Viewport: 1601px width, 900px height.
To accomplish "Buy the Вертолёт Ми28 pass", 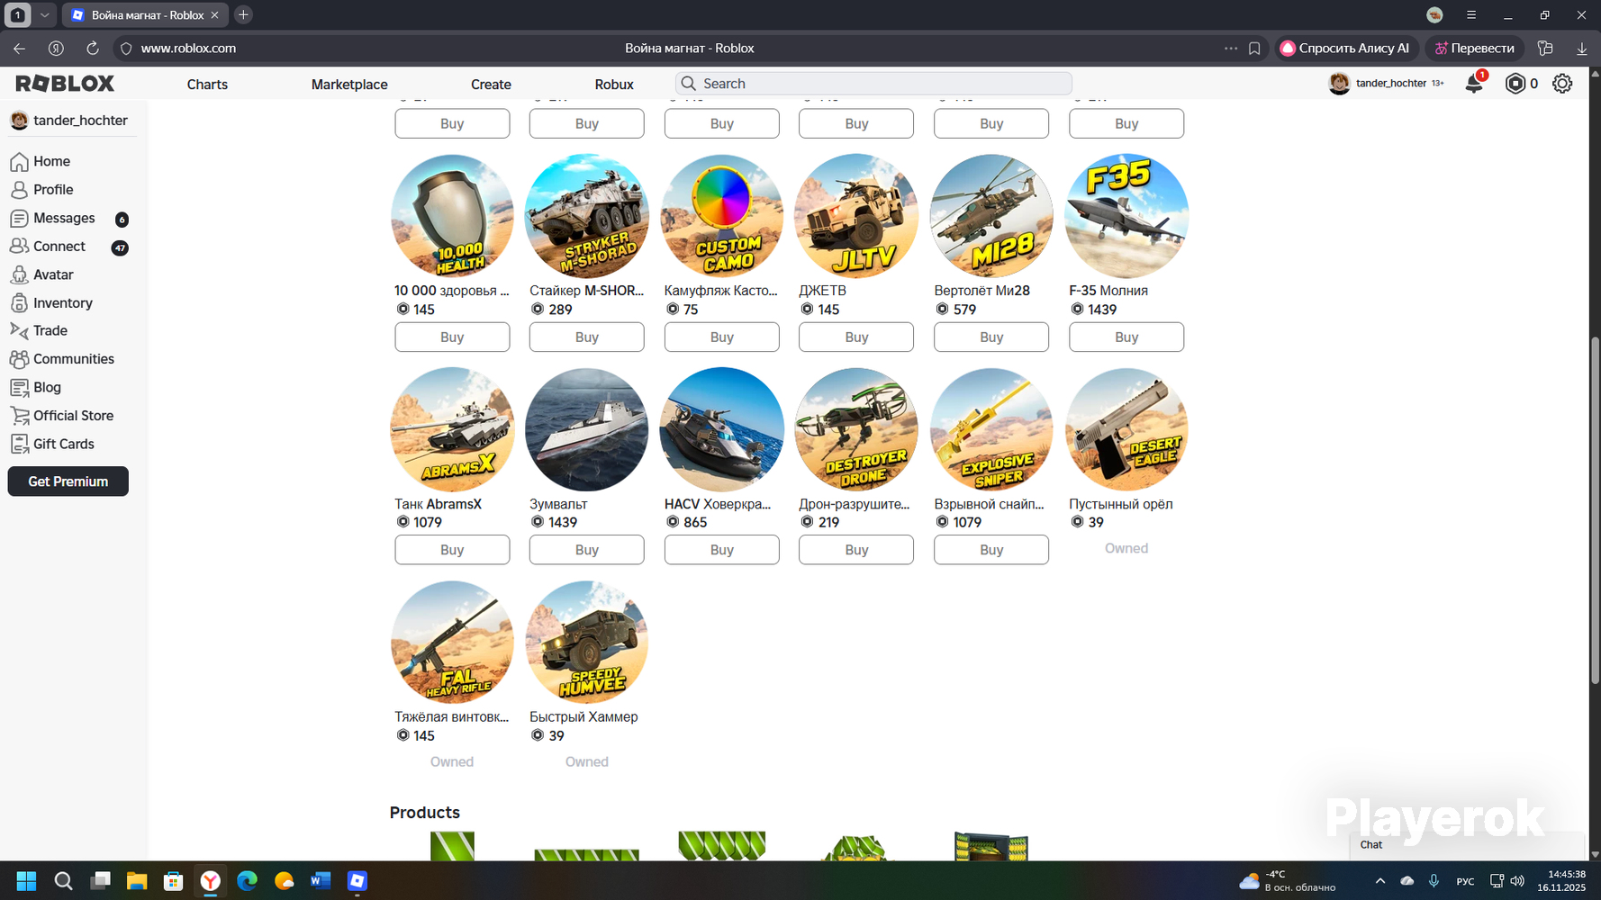I will click(991, 337).
